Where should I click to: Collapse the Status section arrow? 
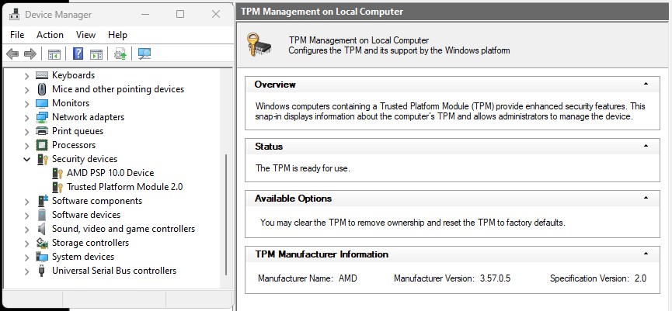(646, 146)
